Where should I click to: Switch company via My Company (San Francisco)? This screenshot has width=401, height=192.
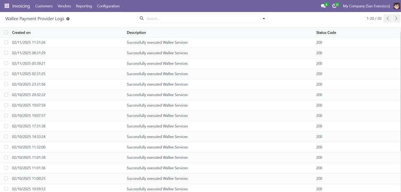tap(366, 6)
